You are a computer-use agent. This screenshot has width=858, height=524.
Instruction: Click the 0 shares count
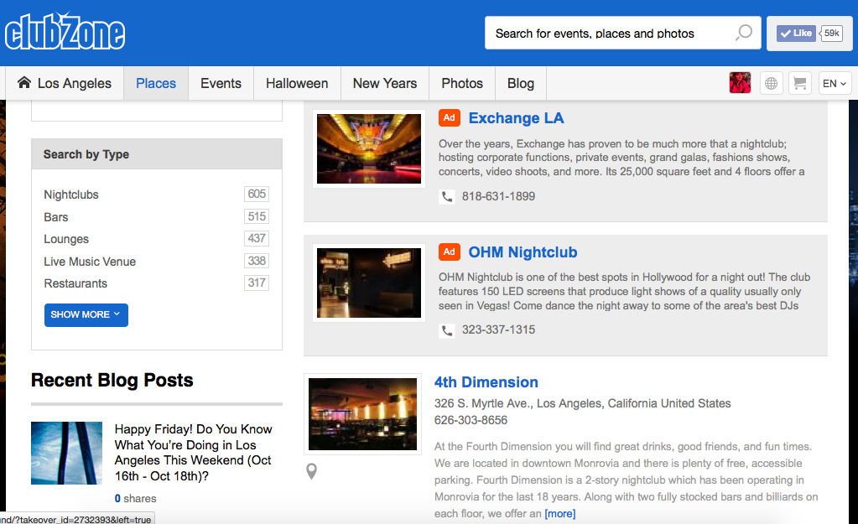(135, 499)
